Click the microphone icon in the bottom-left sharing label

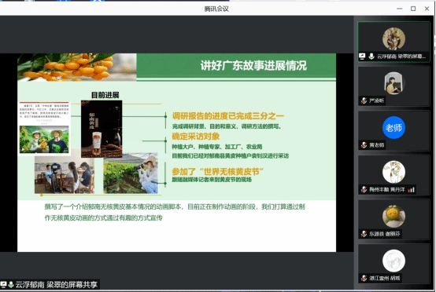(x=11, y=284)
